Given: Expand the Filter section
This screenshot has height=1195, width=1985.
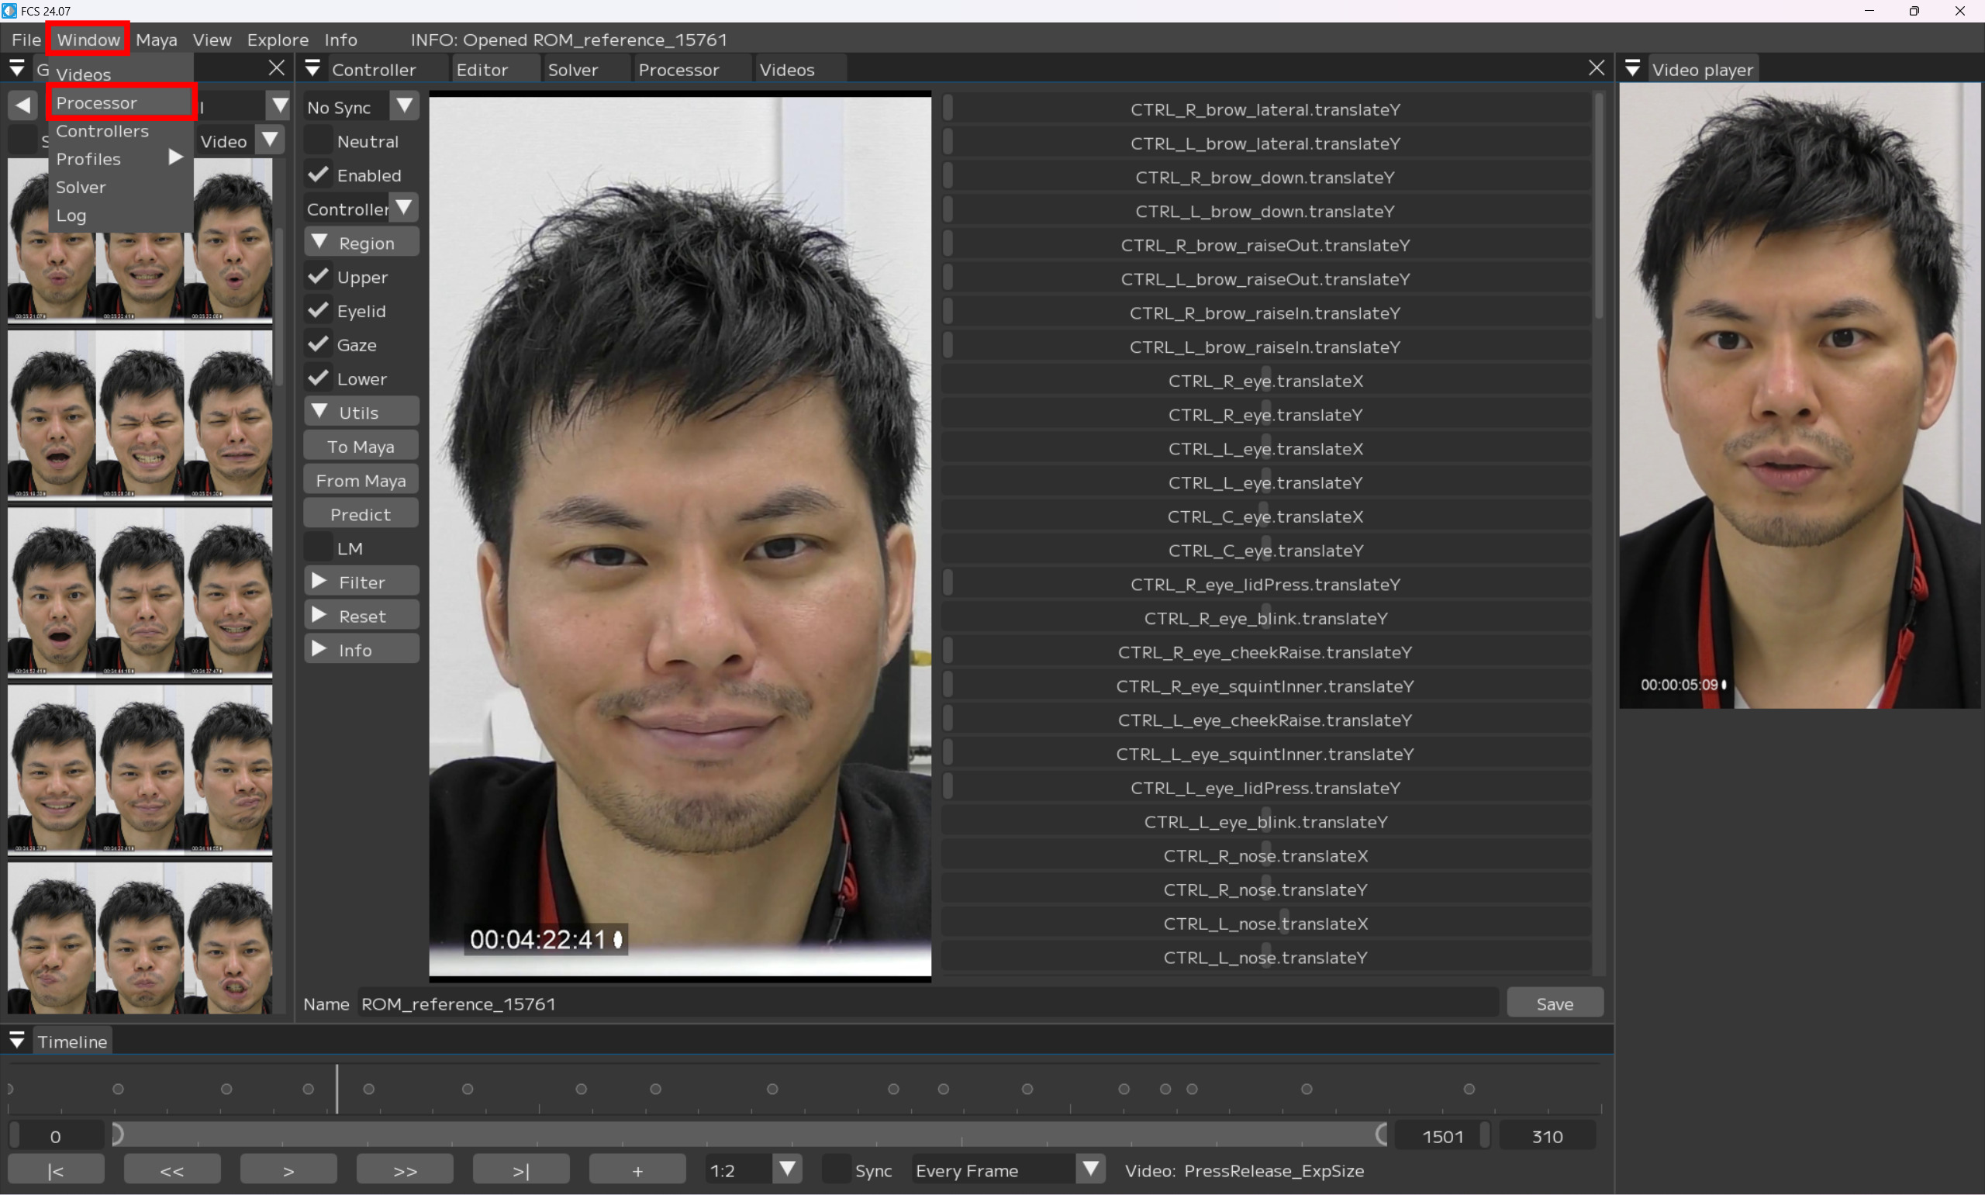Looking at the screenshot, I should pos(361,582).
